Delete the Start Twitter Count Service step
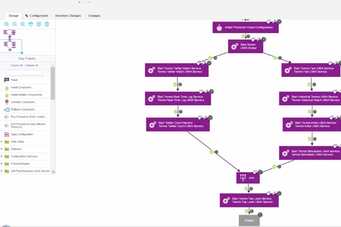This screenshot has width=341, height=227. pyautogui.click(x=210, y=117)
